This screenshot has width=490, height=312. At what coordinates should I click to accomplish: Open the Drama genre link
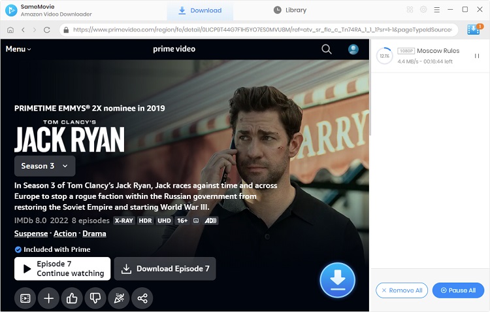(94, 234)
